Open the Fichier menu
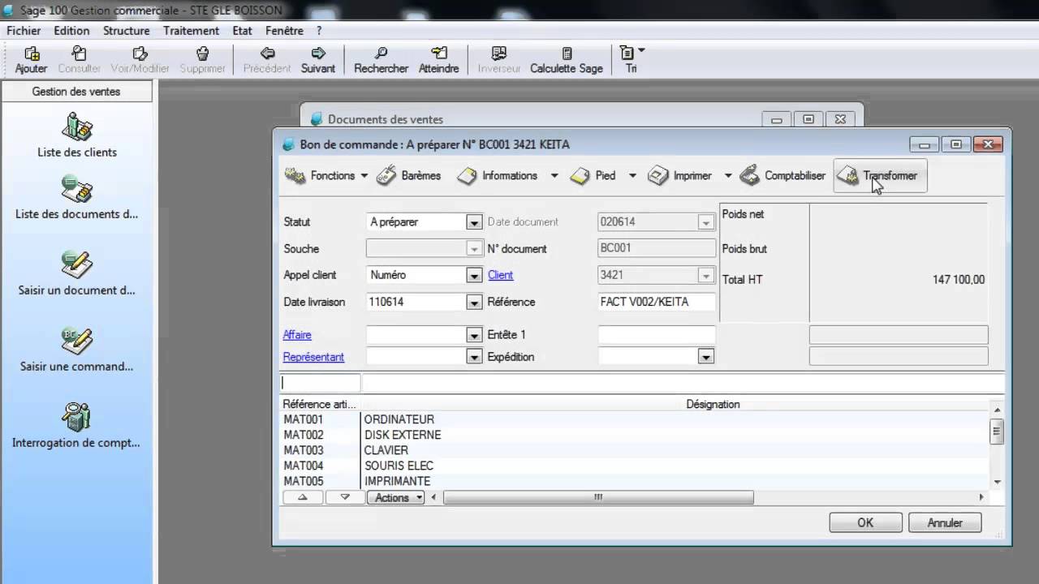Viewport: 1039px width, 584px height. coord(24,31)
